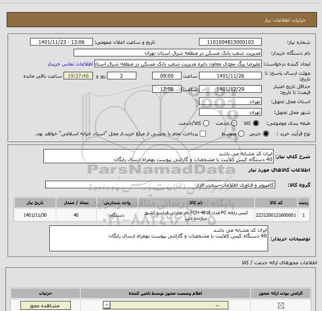322x311 pixels.
Task: Click the توضیحات خریدار text area
Action: (158, 238)
